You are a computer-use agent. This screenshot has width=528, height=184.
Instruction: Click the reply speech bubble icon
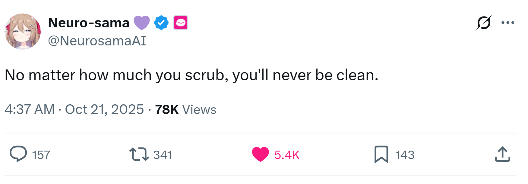(18, 154)
